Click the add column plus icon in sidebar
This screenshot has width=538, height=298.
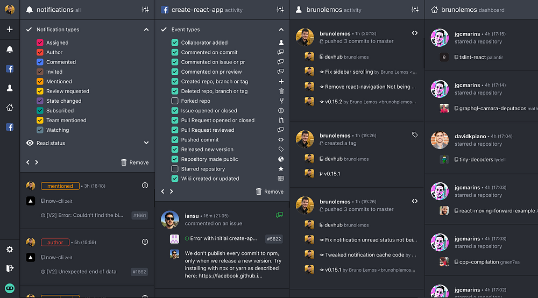tap(10, 30)
